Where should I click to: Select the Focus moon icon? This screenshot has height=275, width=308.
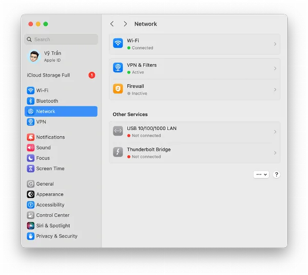[x=31, y=158]
